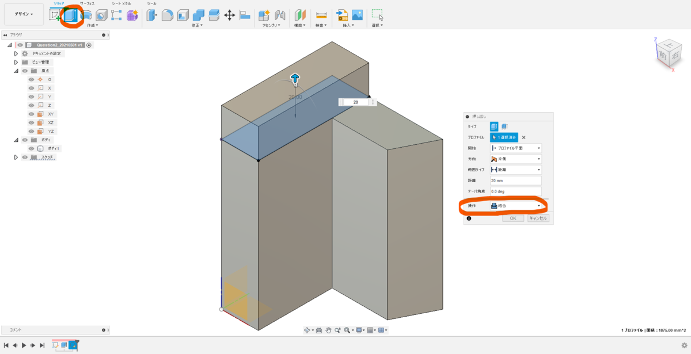Screen dimensions: 691x354
Task: Toggle visibility of XY plane
Action: [31, 114]
